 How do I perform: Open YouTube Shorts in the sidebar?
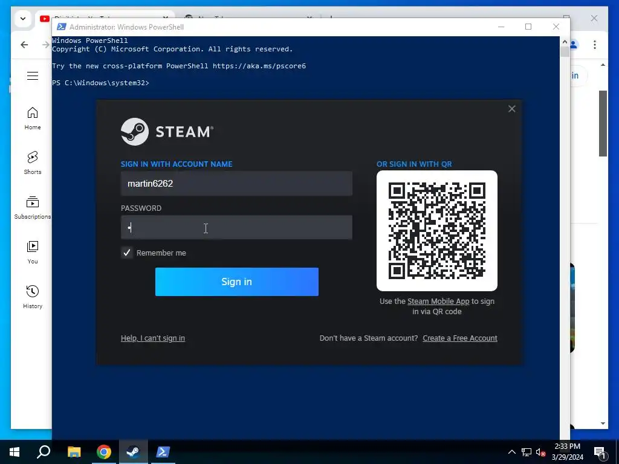(33, 163)
